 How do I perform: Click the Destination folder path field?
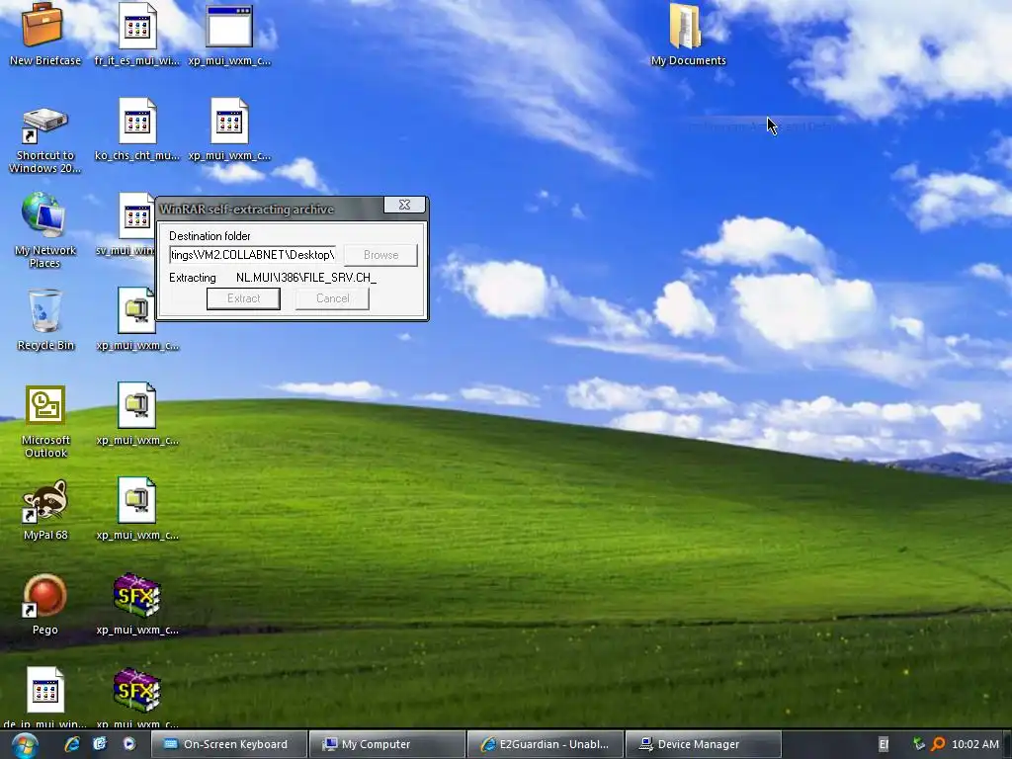point(252,255)
